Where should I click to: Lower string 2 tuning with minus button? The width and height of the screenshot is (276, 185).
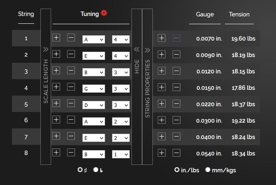pyautogui.click(x=71, y=54)
